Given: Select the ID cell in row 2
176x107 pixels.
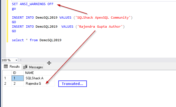Looking at the screenshot, I should (18, 84).
